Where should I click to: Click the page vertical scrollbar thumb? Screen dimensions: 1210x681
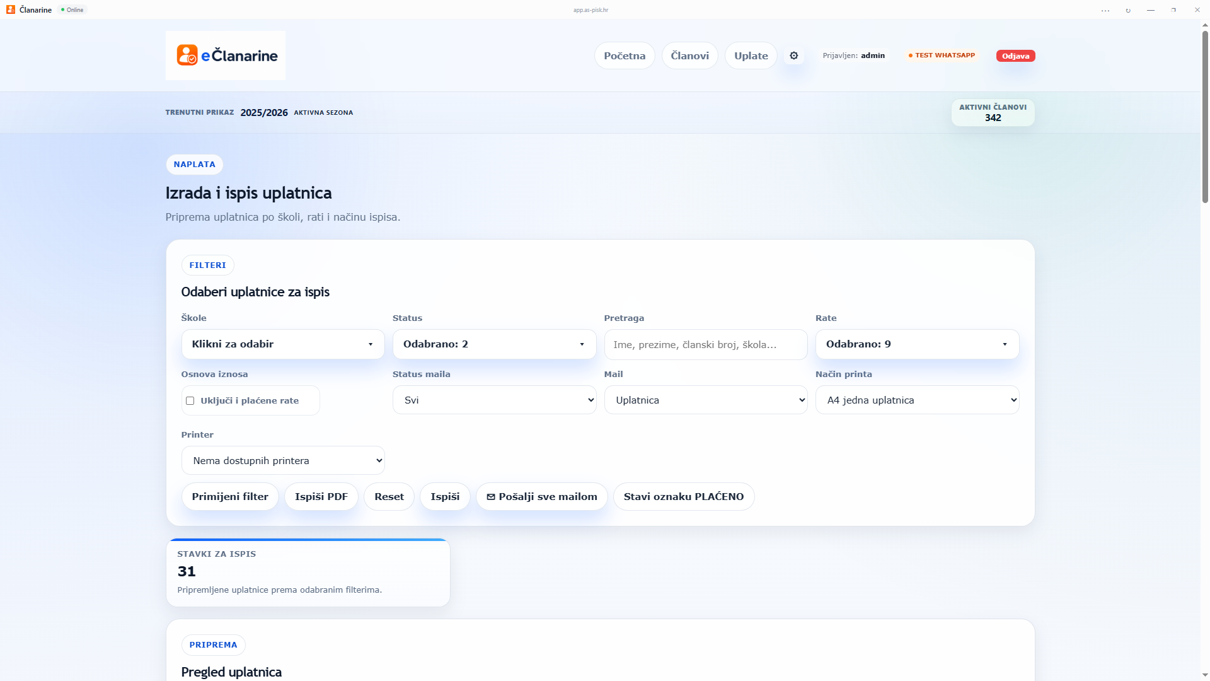[x=1205, y=117]
